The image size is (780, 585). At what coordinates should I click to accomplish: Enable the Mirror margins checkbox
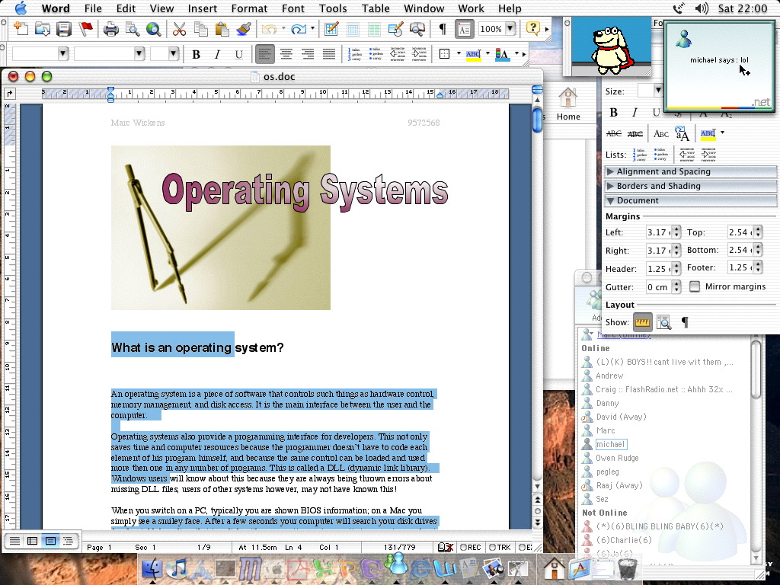tap(695, 287)
